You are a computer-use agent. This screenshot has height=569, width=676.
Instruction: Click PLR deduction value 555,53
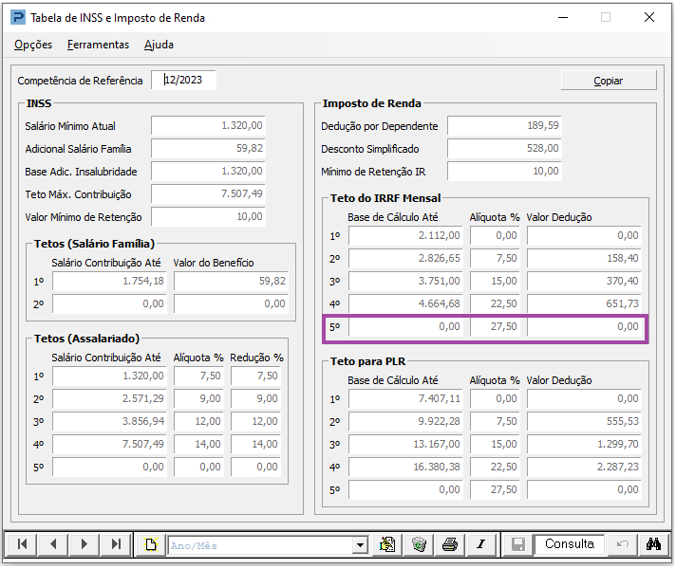(x=584, y=422)
